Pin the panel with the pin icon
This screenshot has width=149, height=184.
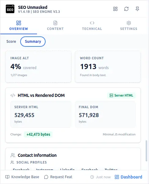[137, 9]
